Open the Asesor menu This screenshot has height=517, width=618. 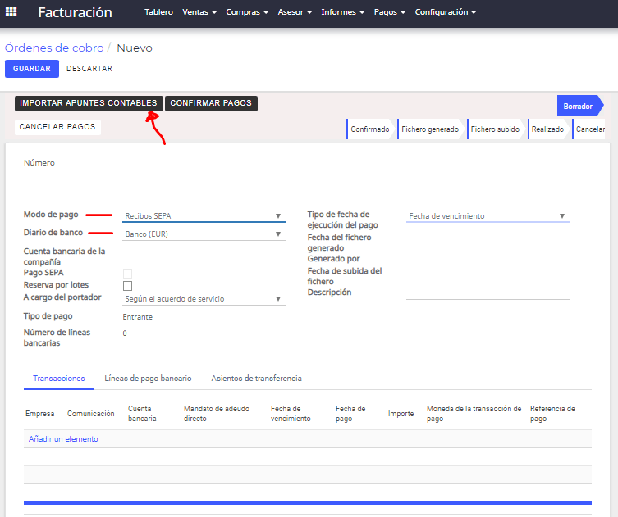tap(295, 12)
